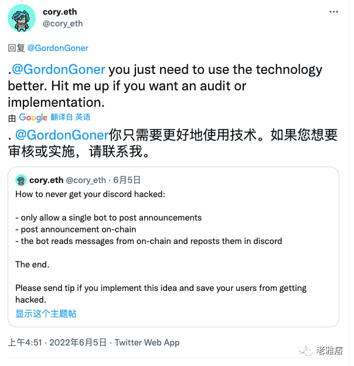Open the @cory_eth handle under display name

(63, 23)
